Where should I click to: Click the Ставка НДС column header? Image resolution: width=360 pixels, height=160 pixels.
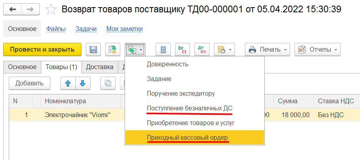(336, 101)
